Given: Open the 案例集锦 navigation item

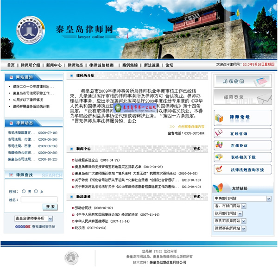Looking at the screenshot, I should (130, 65).
